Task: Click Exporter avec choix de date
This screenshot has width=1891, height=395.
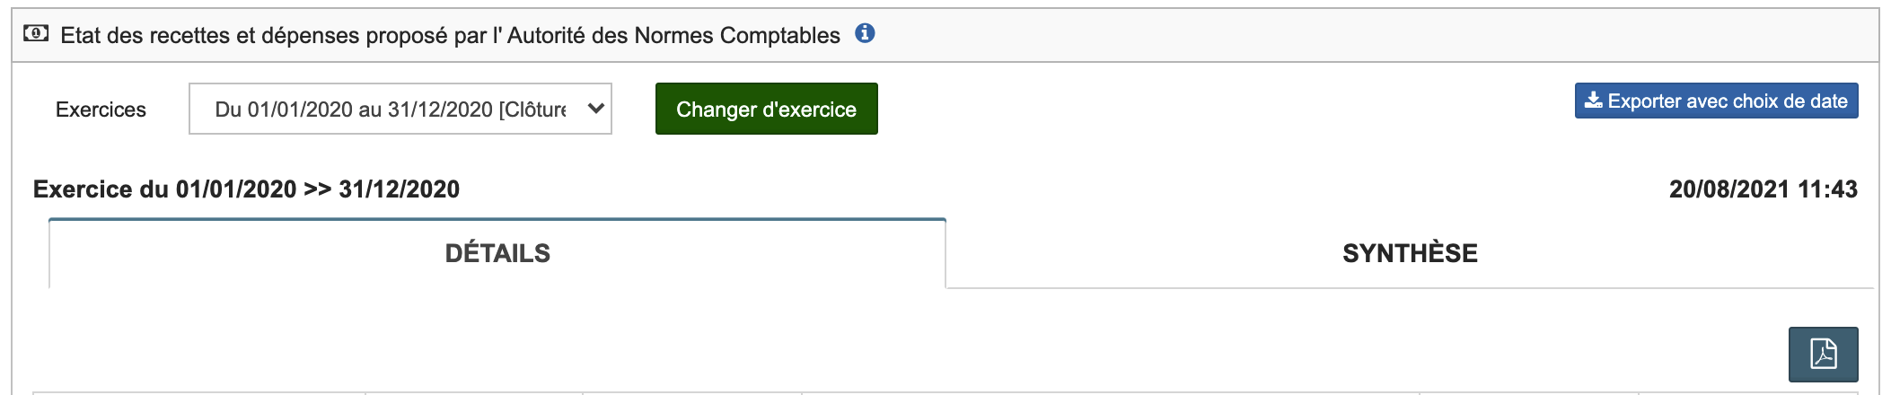Action: coord(1716,101)
